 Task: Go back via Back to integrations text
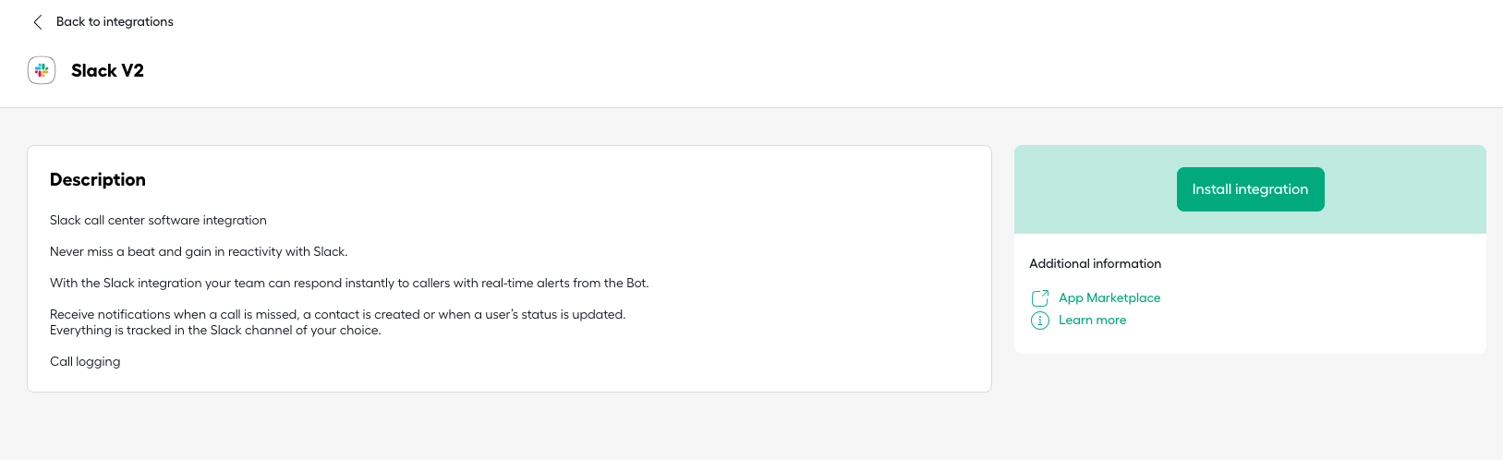(115, 21)
